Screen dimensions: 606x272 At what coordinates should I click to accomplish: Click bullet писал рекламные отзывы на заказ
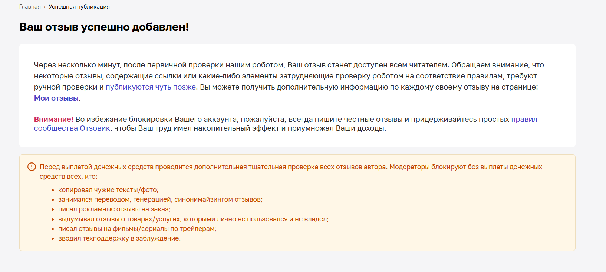point(114,209)
